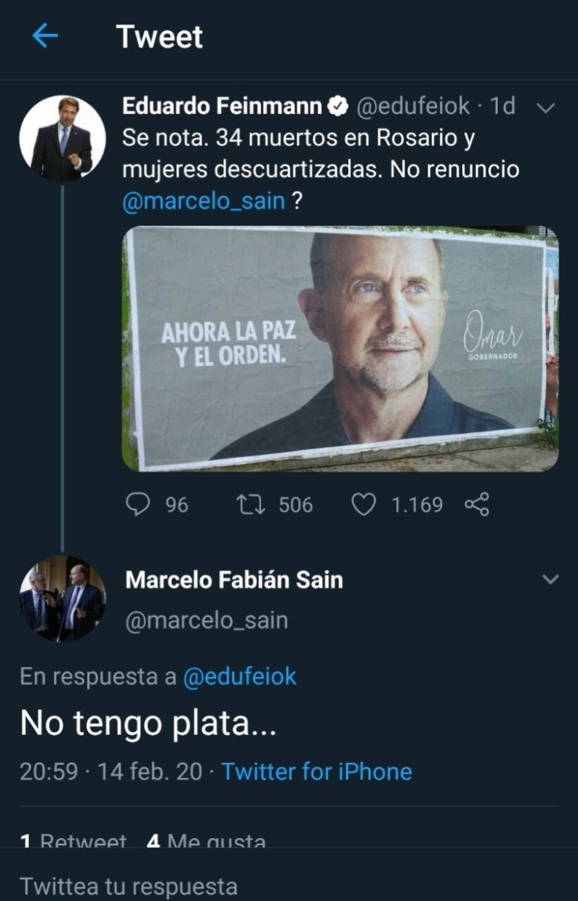View the '4 Me gusta' likes list
Screen dimensions: 578x901
click(207, 842)
